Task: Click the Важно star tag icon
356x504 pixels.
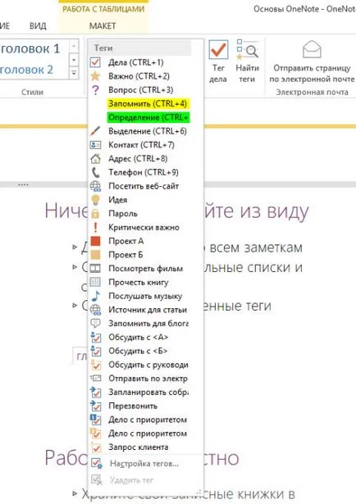Action: [x=95, y=76]
